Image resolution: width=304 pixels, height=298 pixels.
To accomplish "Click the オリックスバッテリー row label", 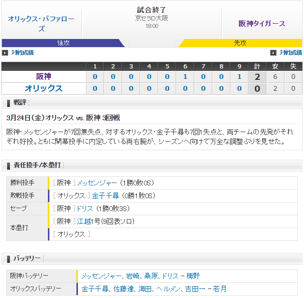I will point(36,289).
